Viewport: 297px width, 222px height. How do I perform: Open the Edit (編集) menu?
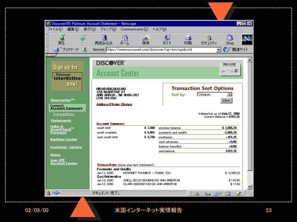[73, 29]
